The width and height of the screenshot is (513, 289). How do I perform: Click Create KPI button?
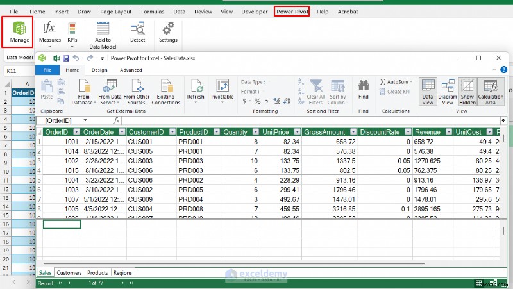(395, 92)
